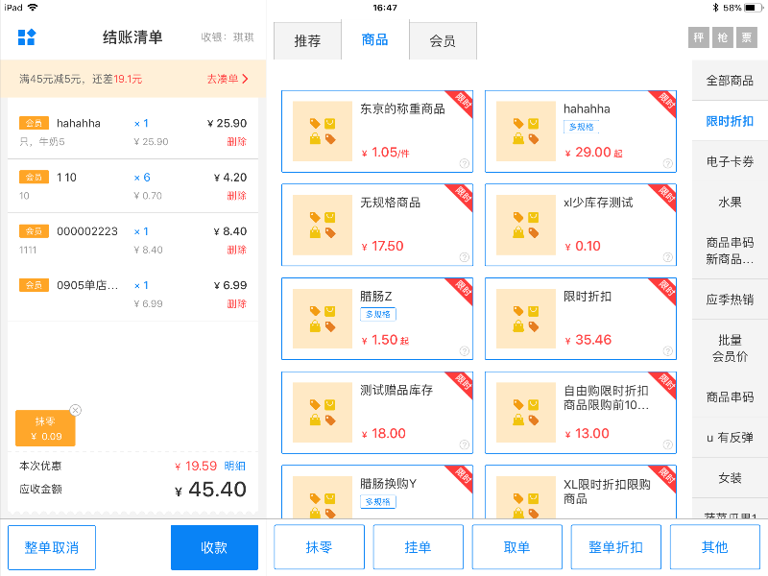Tap the 枪 scanner gun icon

pos(723,37)
